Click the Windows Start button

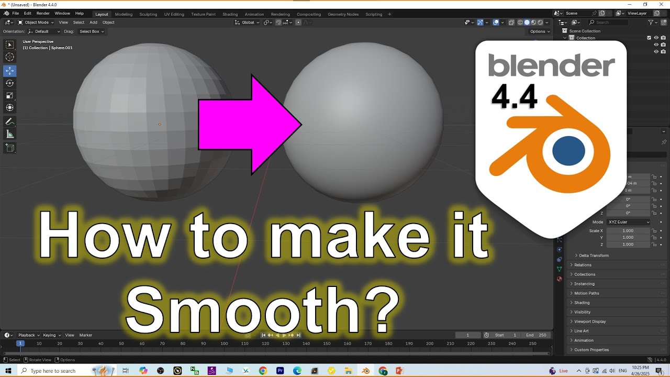tap(8, 371)
